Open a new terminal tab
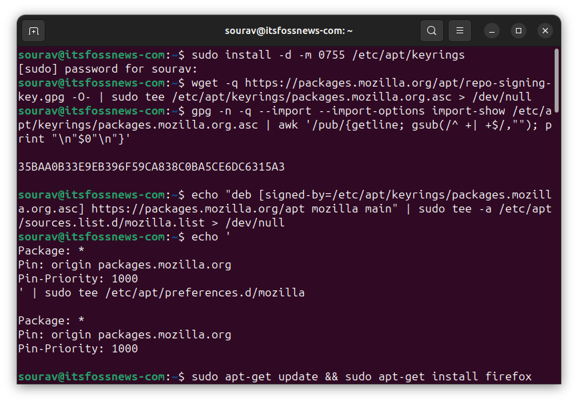This screenshot has height=403, width=578. point(33,31)
